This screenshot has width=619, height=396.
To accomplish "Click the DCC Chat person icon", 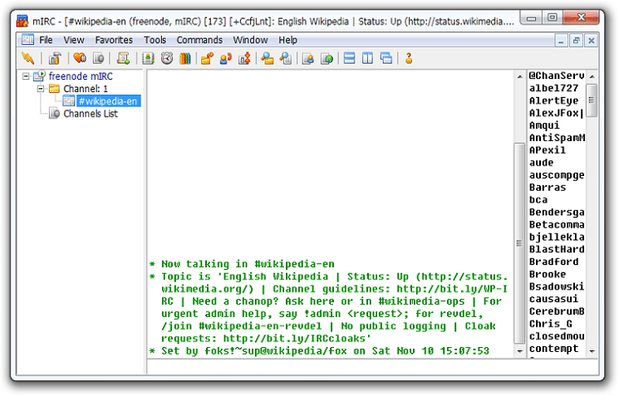I will pyautogui.click(x=226, y=58).
